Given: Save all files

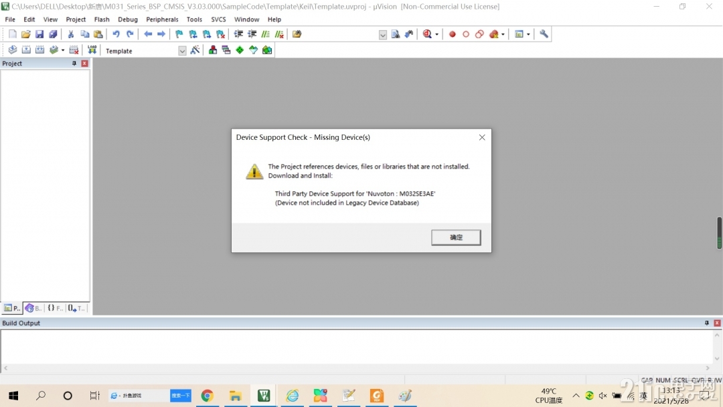Looking at the screenshot, I should 53,34.
